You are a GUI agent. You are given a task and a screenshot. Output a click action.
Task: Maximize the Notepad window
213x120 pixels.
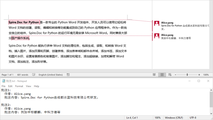(x=199, y=81)
